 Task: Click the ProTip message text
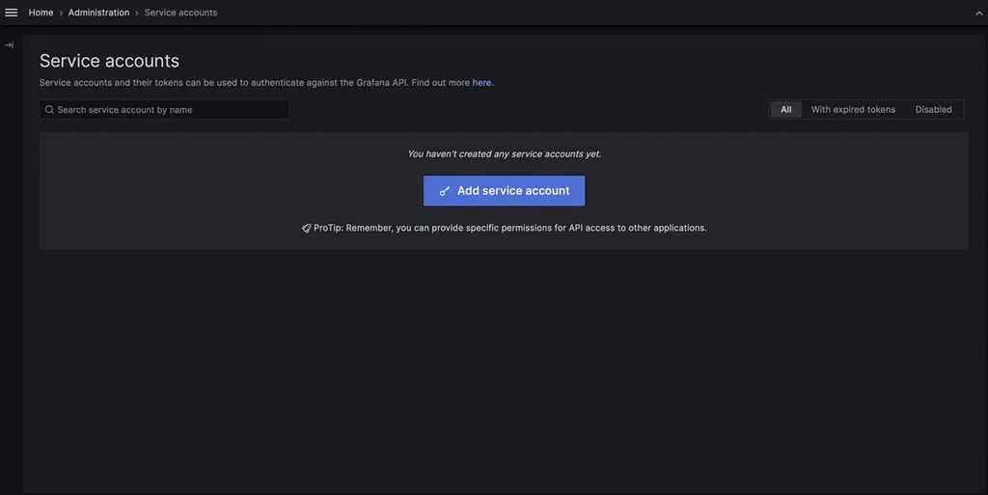[x=509, y=228]
